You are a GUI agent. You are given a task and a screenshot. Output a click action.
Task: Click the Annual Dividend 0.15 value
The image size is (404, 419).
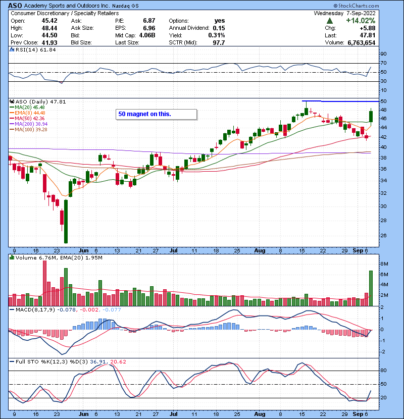click(x=219, y=28)
